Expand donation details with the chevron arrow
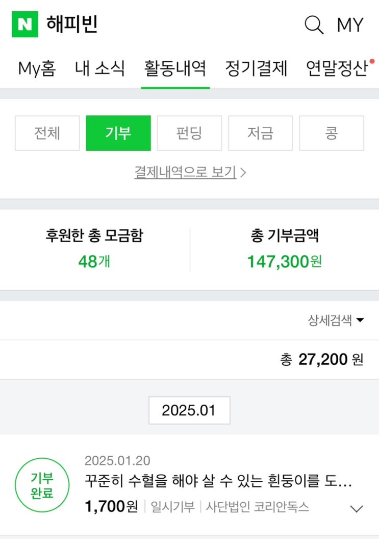The height and width of the screenshot is (539, 379). click(357, 508)
